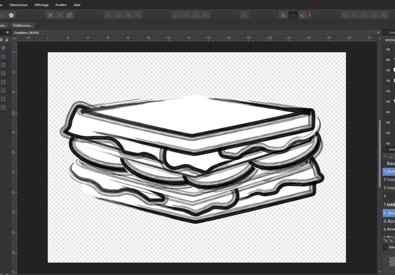Click the Subtract boolean operation icon

[x=355, y=15]
